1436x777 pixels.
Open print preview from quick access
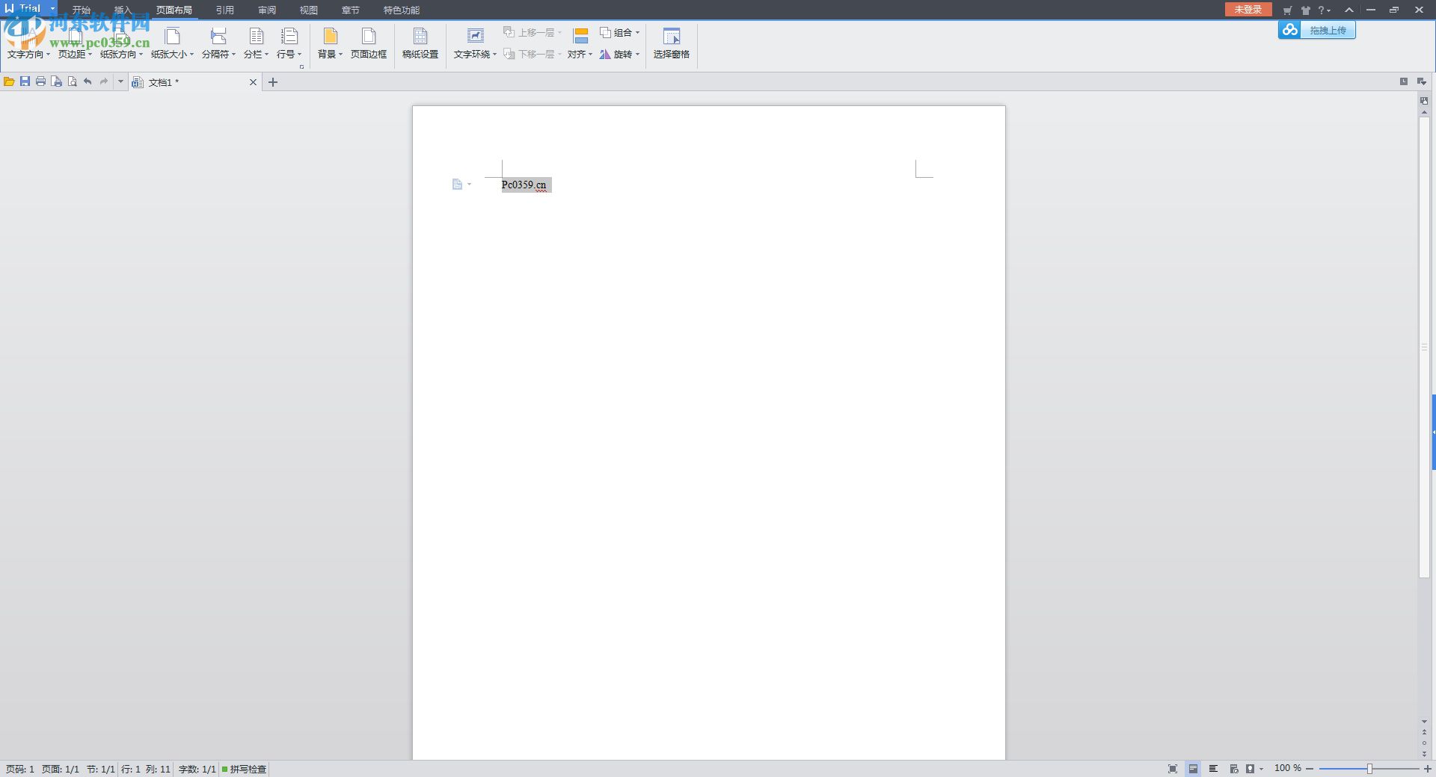click(72, 81)
